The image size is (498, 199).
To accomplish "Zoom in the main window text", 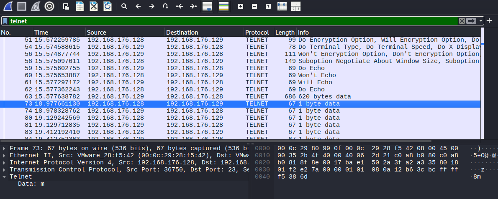I will [241, 6].
